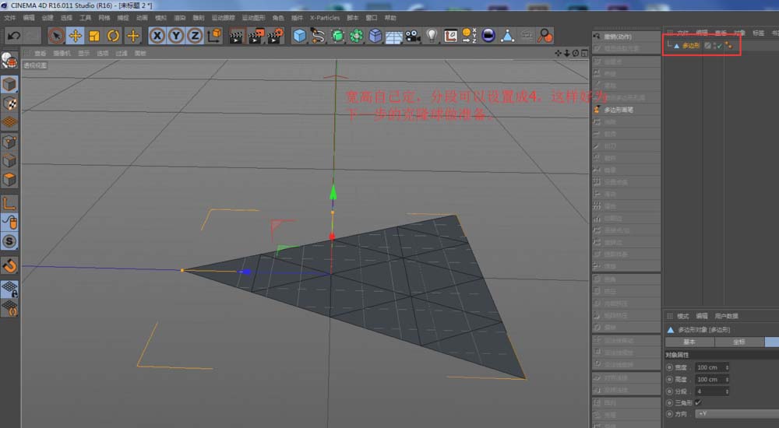Image resolution: width=779 pixels, height=428 pixels.
Task: Open the X-Particles menu
Action: [x=324, y=17]
